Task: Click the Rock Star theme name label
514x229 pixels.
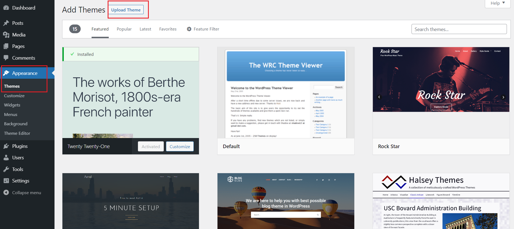Action: (389, 146)
